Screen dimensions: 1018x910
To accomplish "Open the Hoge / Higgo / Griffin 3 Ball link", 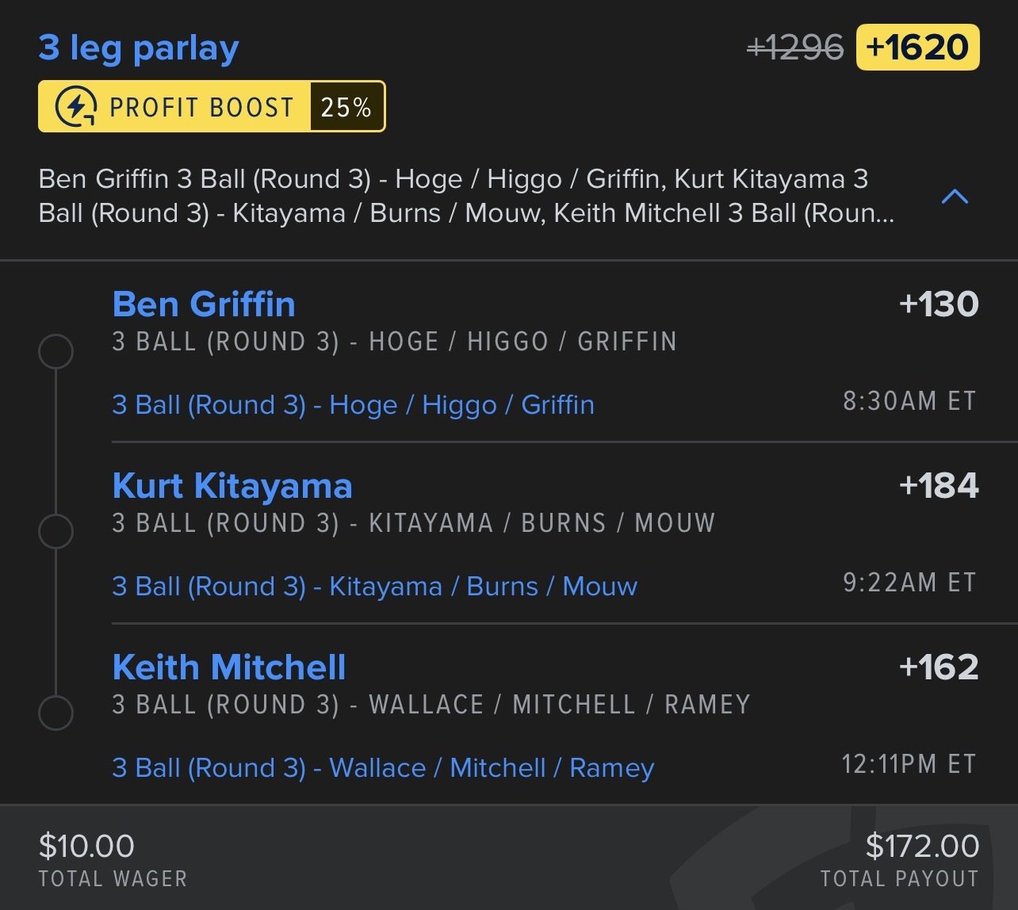I will (353, 405).
